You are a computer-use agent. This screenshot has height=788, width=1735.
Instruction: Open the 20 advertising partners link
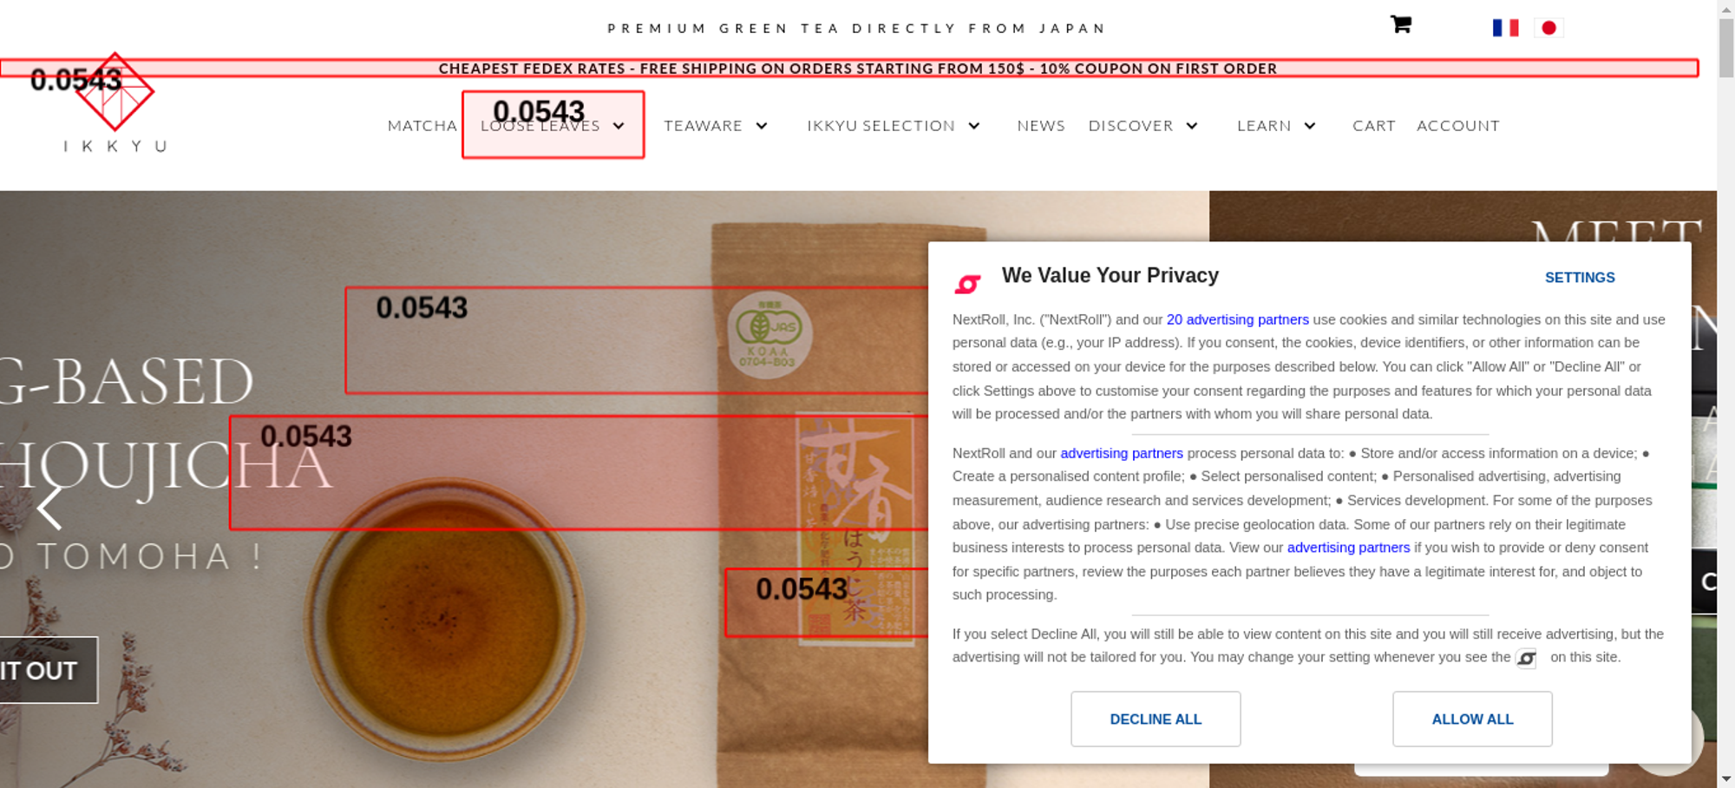1237,319
